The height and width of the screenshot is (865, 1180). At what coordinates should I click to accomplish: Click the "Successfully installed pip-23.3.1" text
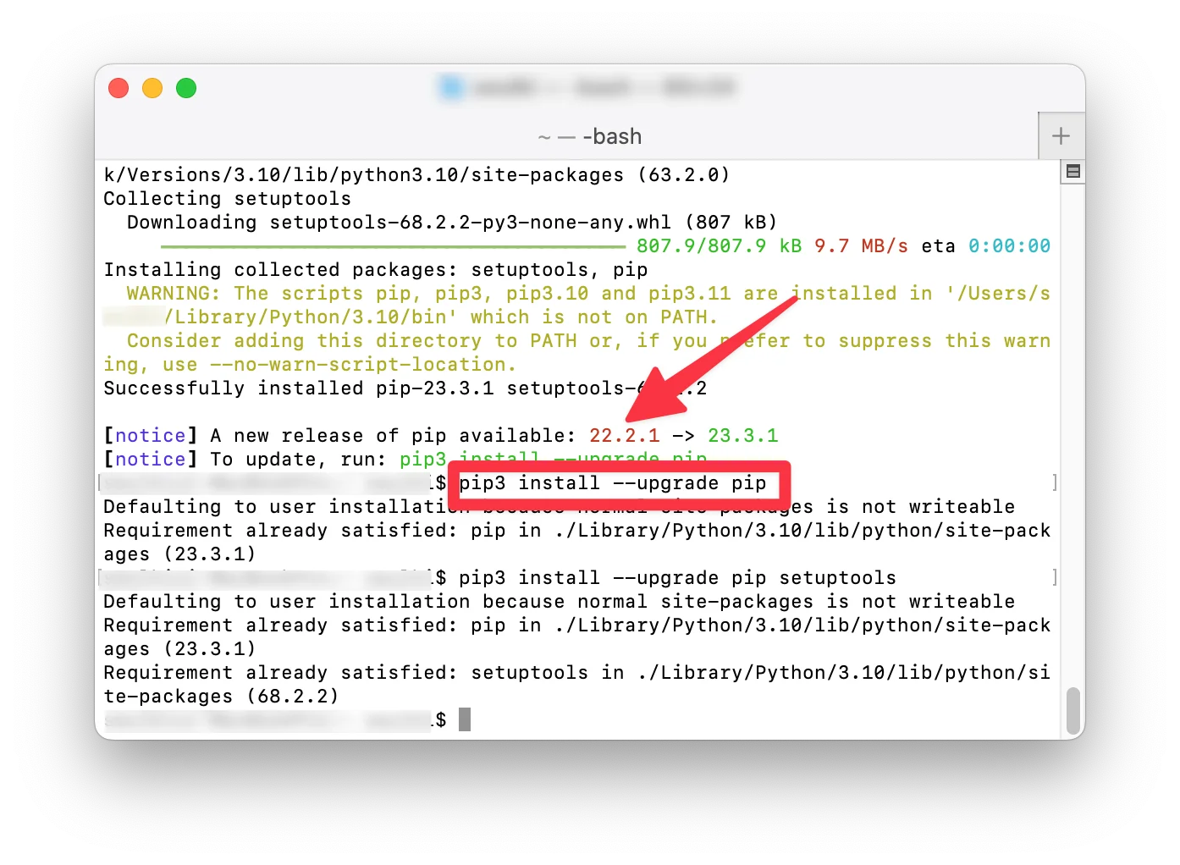point(299,388)
